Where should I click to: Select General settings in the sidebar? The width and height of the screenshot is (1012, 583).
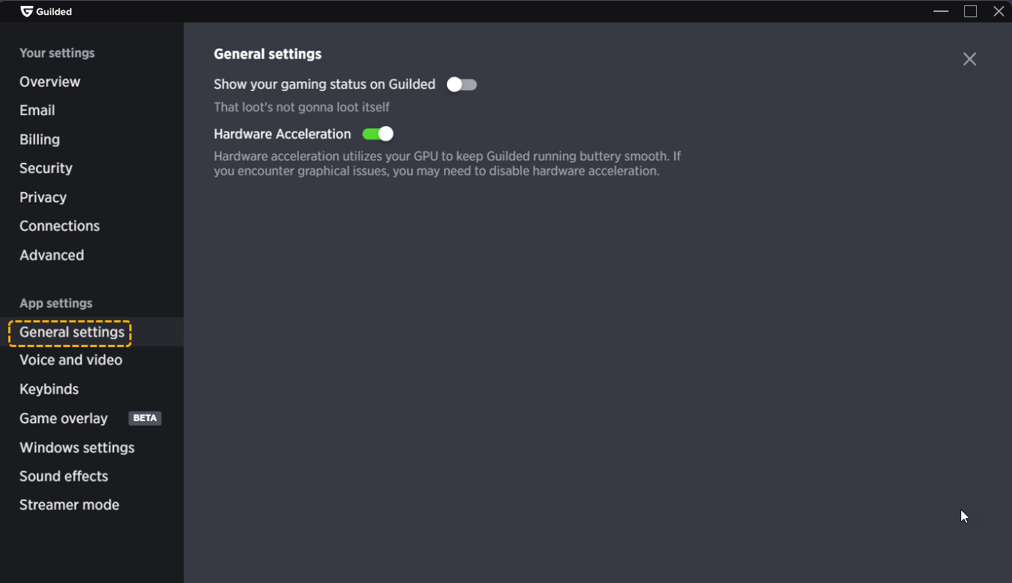click(x=72, y=332)
